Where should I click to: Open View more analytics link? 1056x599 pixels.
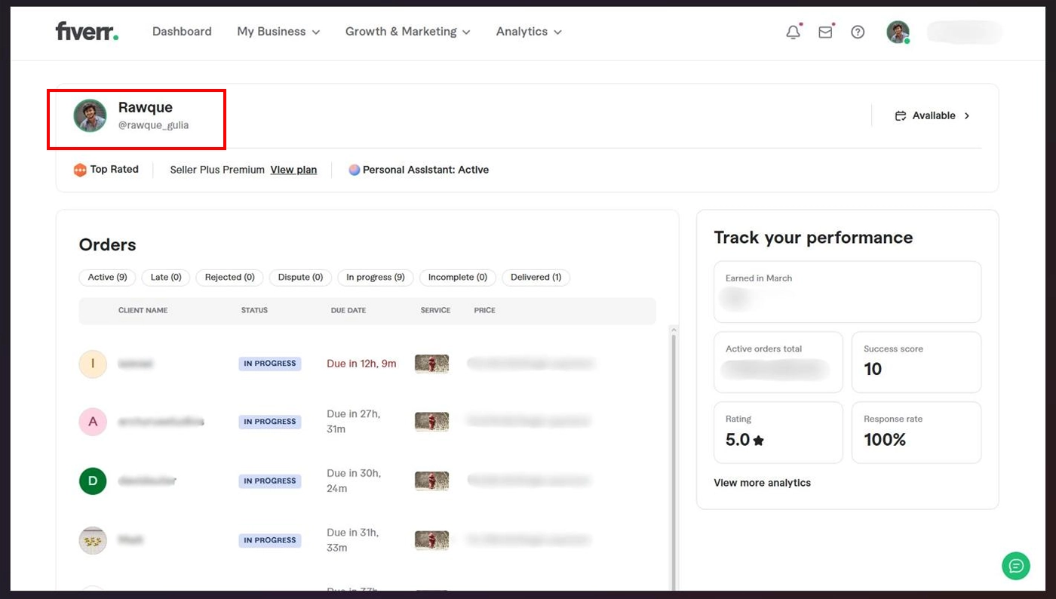(762, 483)
